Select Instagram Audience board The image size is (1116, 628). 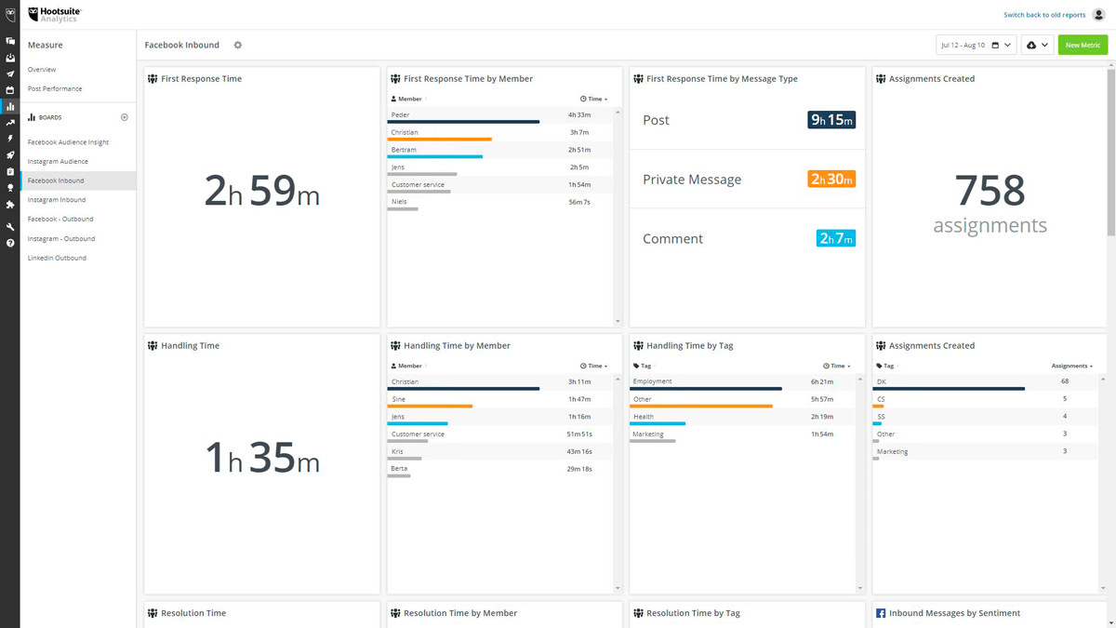pyautogui.click(x=58, y=161)
